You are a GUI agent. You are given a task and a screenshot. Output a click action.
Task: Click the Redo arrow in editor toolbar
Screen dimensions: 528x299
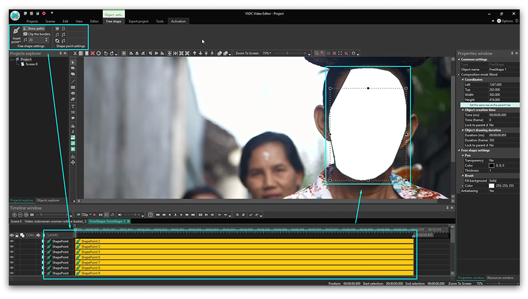point(112,53)
